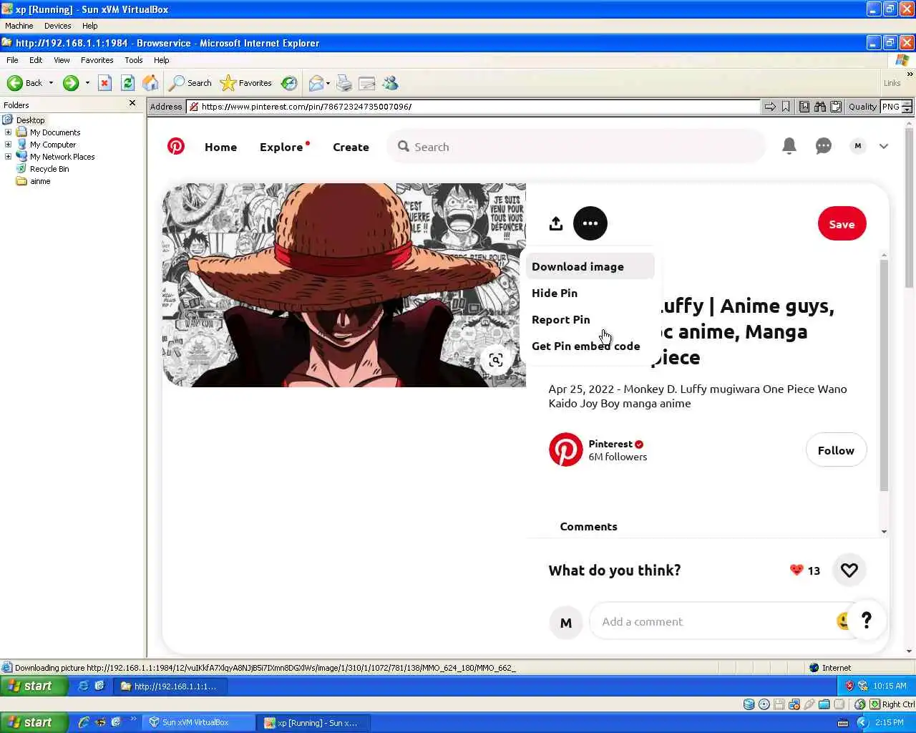This screenshot has height=733, width=916.
Task: Expand My Computer tree node
Action: [8, 145]
